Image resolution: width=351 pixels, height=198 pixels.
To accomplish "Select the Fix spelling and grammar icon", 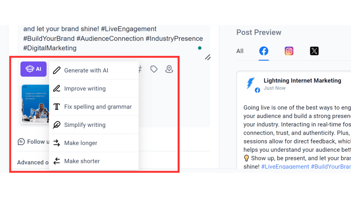I will (56, 107).
